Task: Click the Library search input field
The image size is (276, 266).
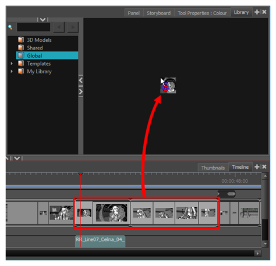Action: (33, 27)
